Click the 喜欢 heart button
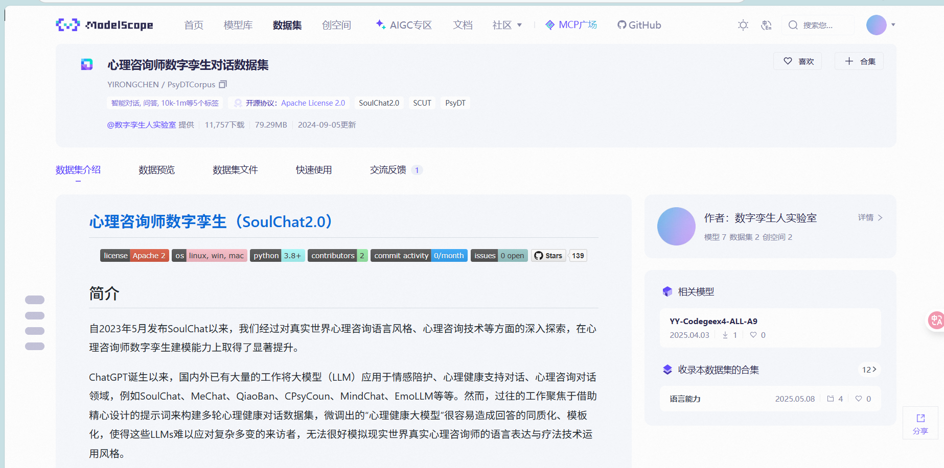The width and height of the screenshot is (944, 468). (797, 61)
